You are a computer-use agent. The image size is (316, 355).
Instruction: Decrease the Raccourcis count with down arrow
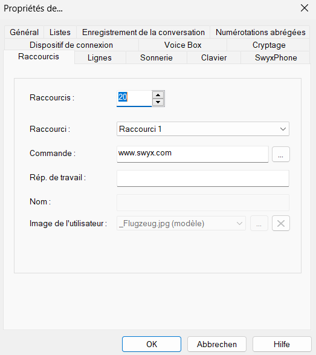coord(158,102)
